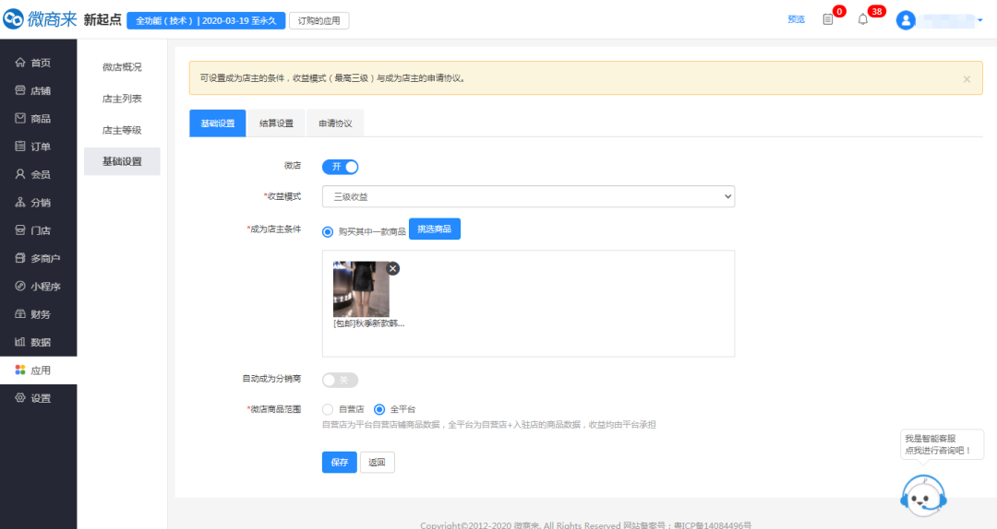Viewport: 997px width, 529px height.
Task: Click the 我是智能客服 chat bubble
Action: (x=942, y=444)
